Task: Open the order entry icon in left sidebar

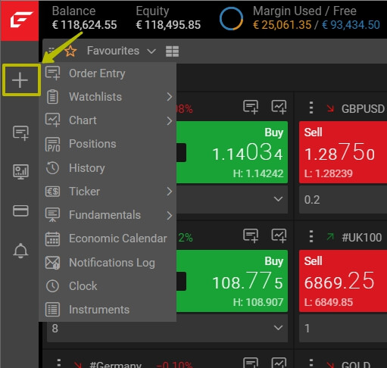Action: [x=20, y=133]
